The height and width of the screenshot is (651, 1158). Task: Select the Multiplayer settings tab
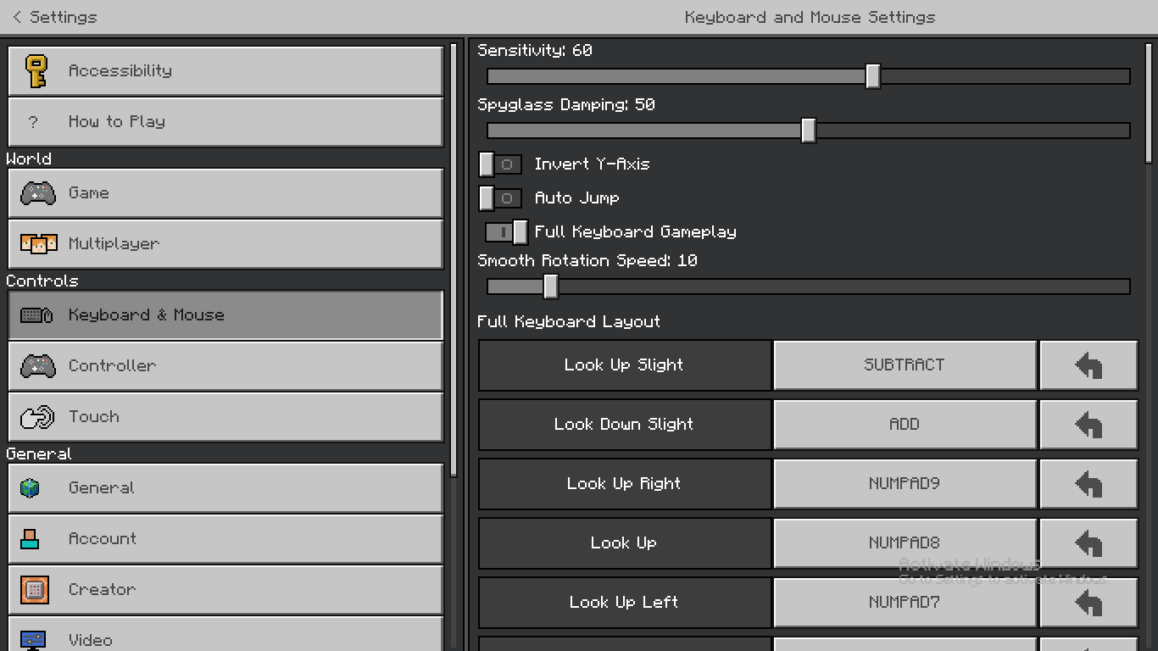pyautogui.click(x=225, y=244)
